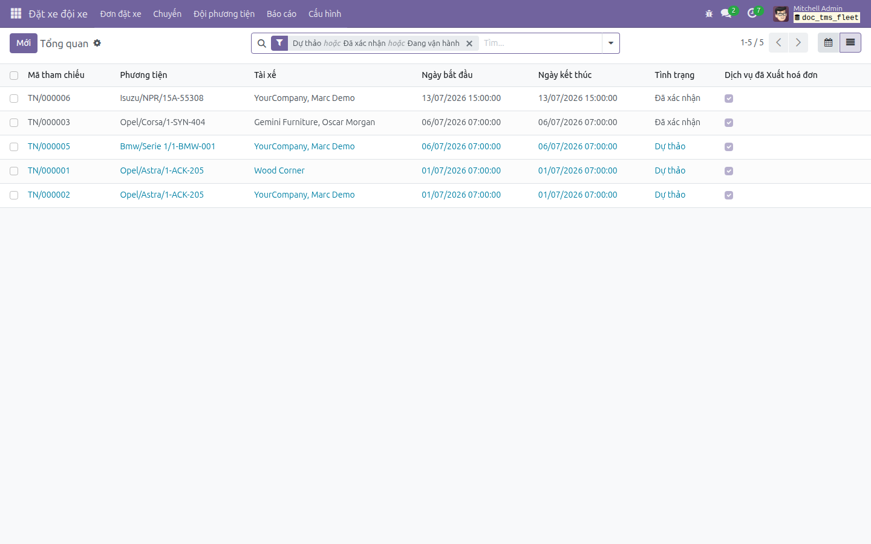Screen dimensions: 871x544
Task: Go to next page of records
Action: (x=798, y=43)
